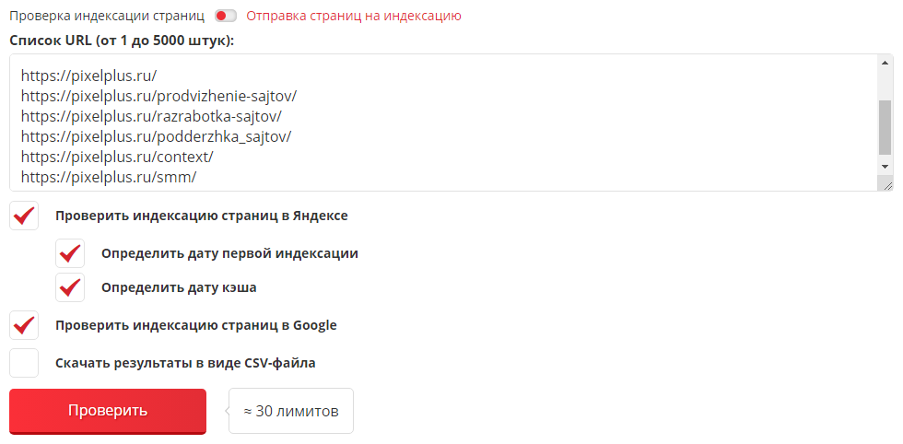
Task: Click the https://pixelplus.ru/smm/ line
Action: point(109,178)
